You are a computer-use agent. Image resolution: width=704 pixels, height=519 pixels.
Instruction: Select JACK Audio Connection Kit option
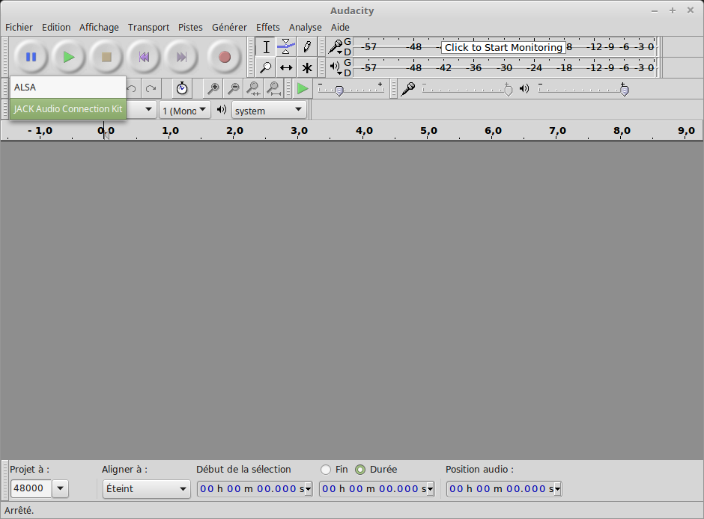click(67, 108)
